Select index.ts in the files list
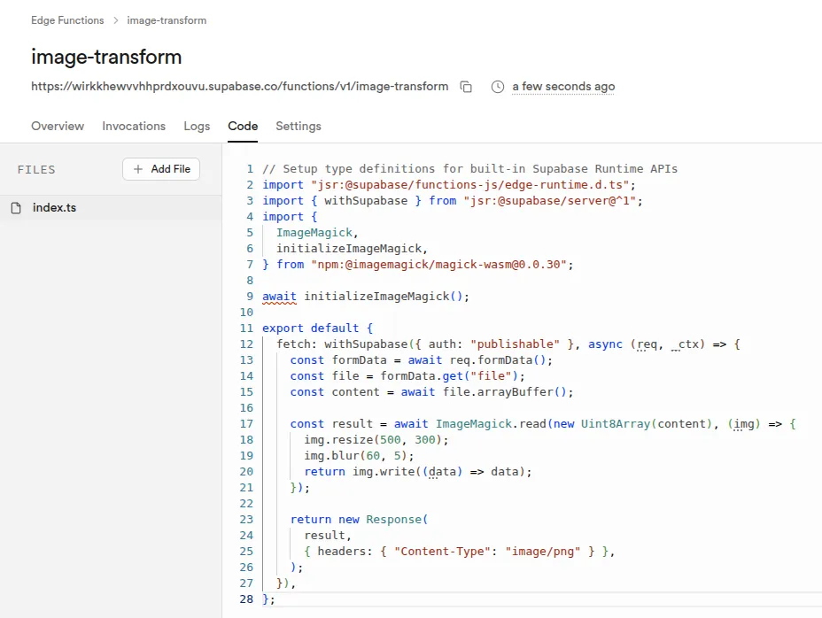Image resolution: width=822 pixels, height=618 pixels. click(x=111, y=207)
